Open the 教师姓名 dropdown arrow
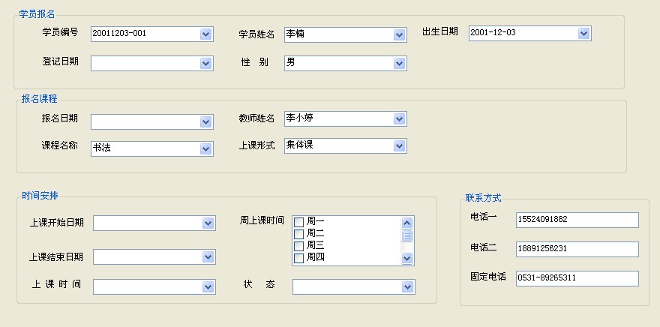660x327 pixels. point(400,119)
